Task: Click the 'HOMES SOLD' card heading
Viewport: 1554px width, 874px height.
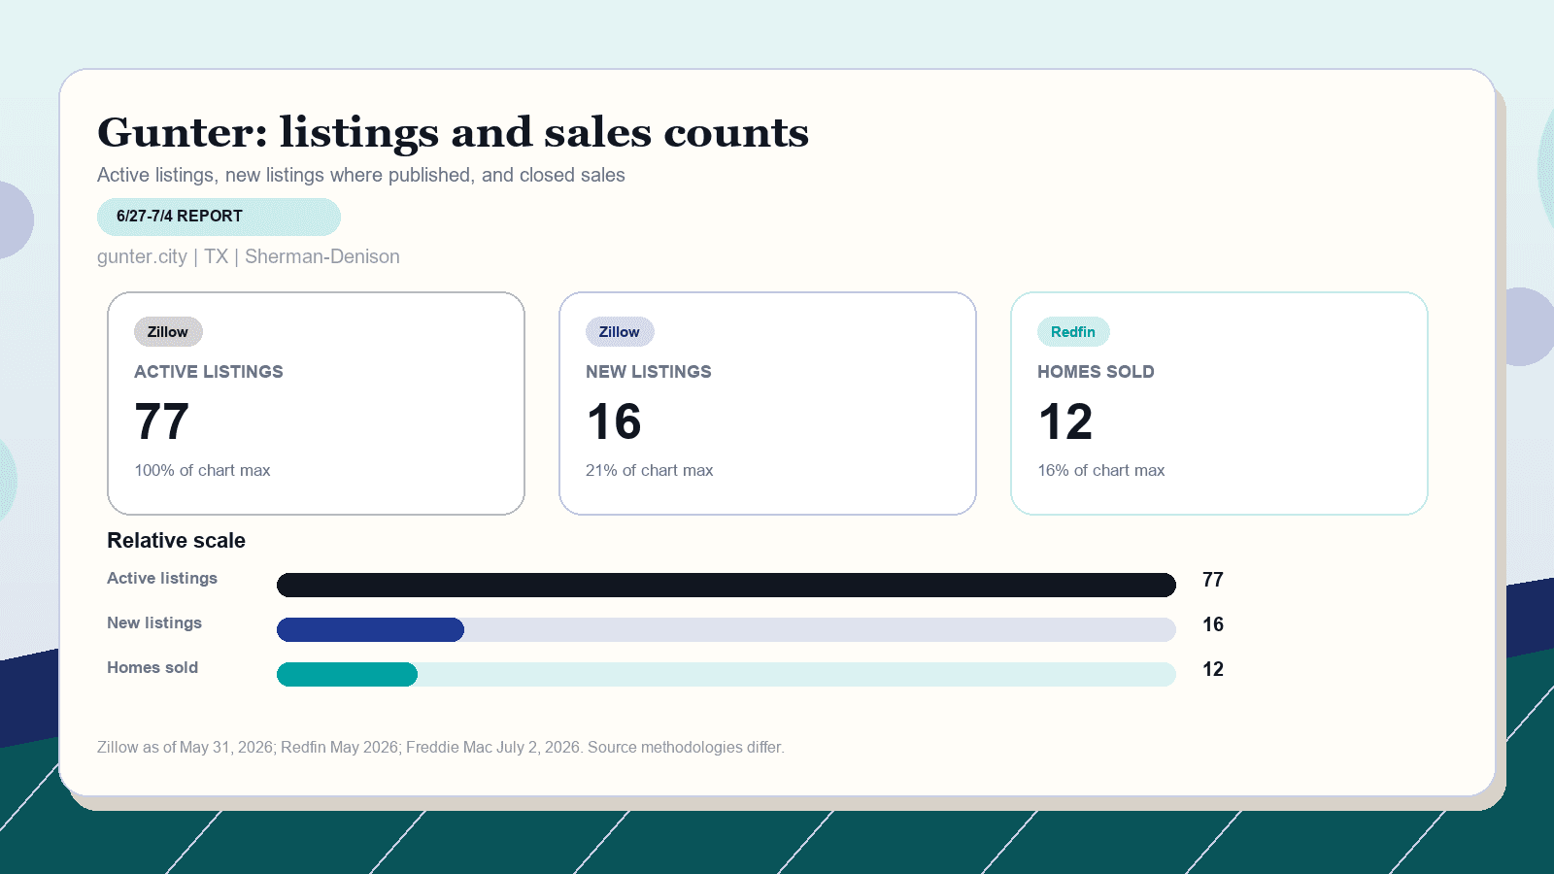Action: (x=1096, y=372)
